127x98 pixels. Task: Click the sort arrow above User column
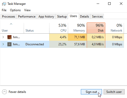point(11,24)
